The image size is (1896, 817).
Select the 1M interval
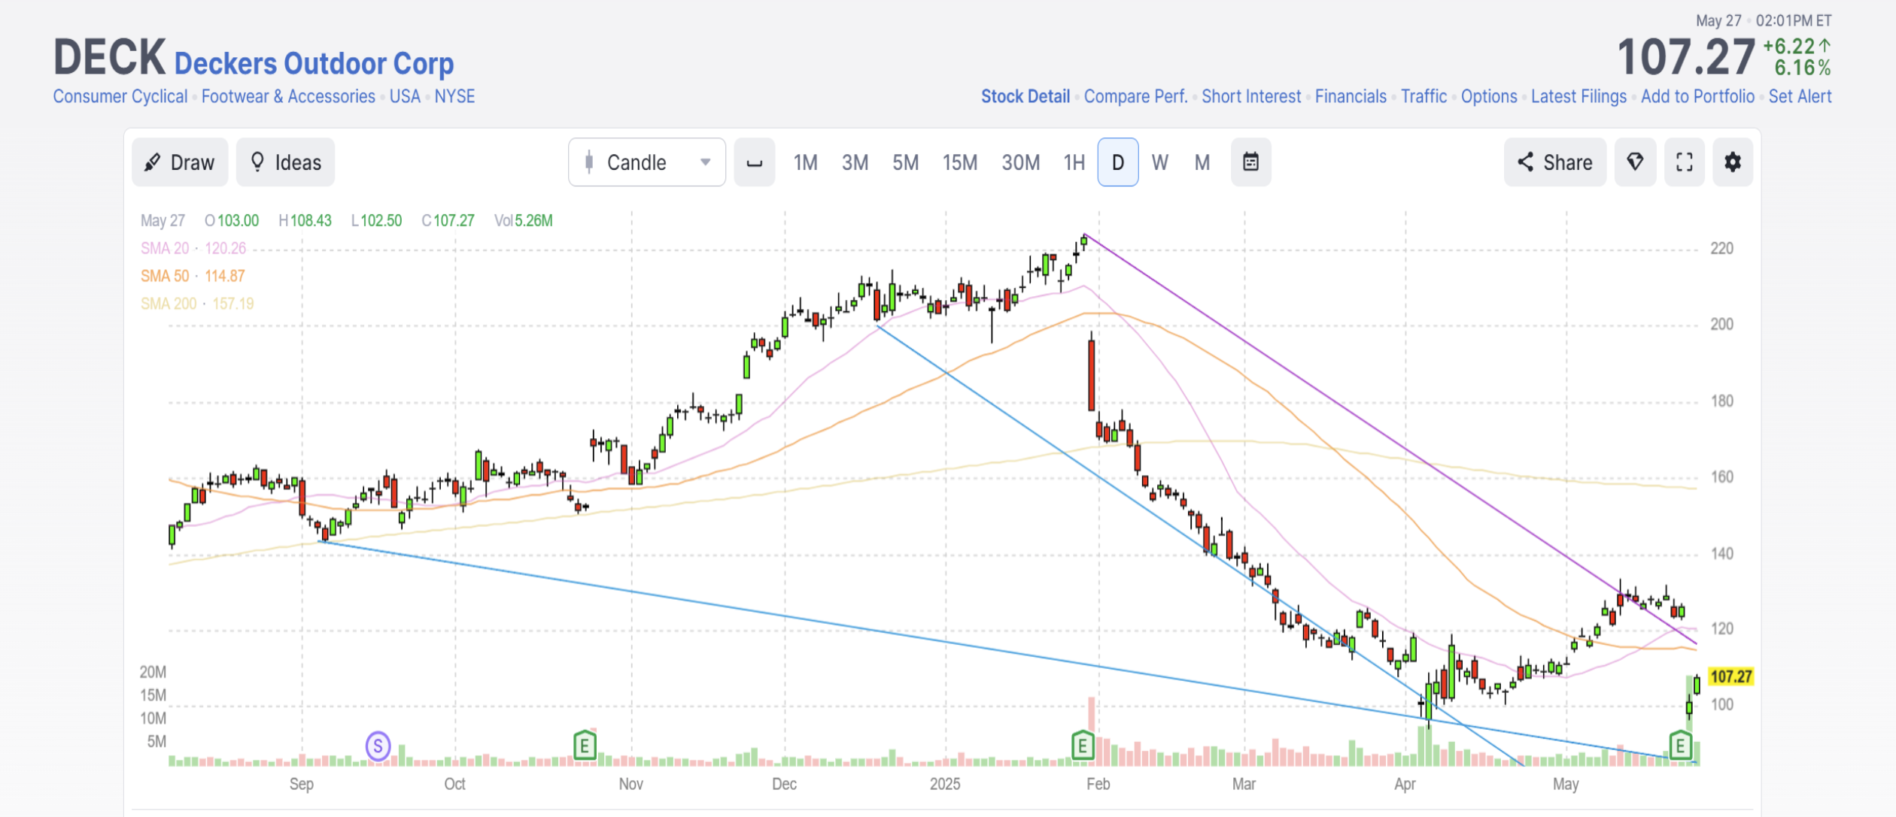pyautogui.click(x=805, y=162)
